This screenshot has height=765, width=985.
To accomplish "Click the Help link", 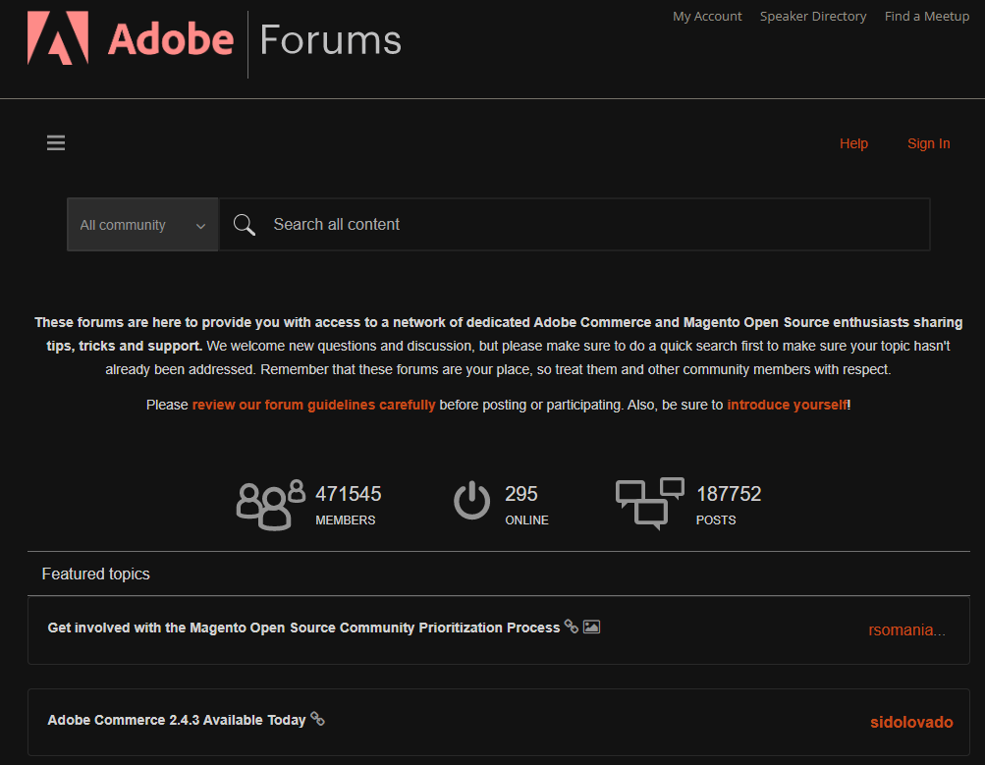I will coord(853,143).
